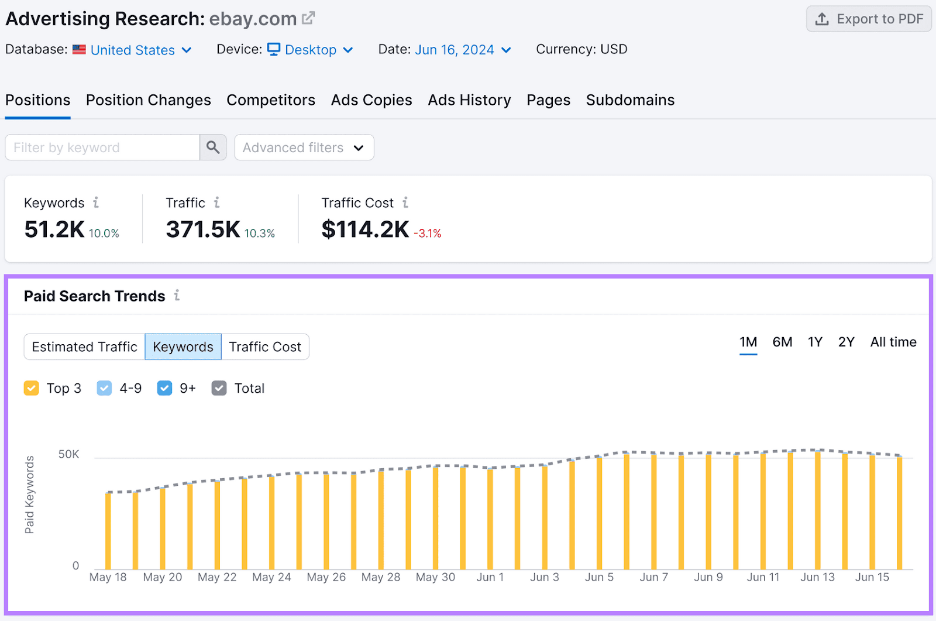
Task: Click the desktop device icon near Device
Action: pos(274,49)
